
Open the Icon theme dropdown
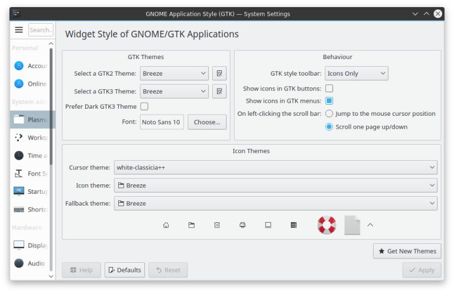point(275,185)
